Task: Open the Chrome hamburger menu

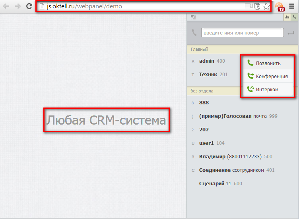Action: tap(292, 6)
